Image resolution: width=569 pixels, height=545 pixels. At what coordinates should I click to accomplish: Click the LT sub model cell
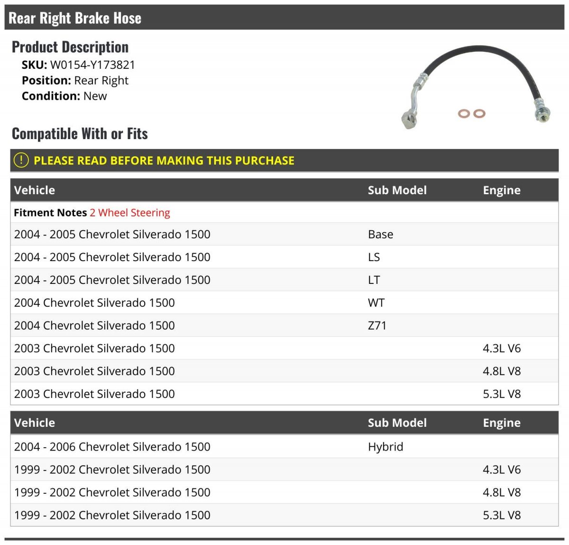tap(374, 280)
